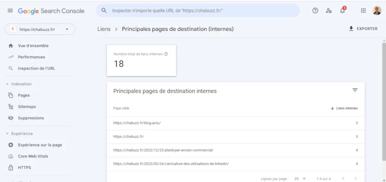Open users and permissions settings icon
The height and width of the screenshot is (182, 386).
coord(329,11)
